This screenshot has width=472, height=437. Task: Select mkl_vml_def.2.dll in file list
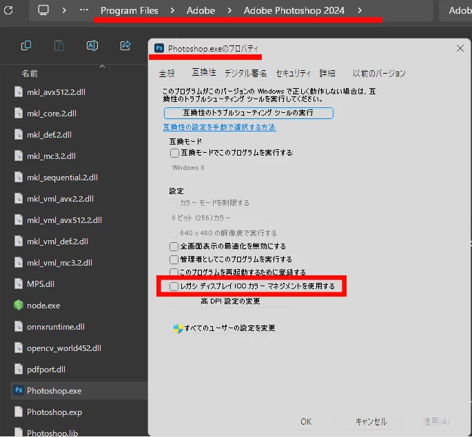57,242
